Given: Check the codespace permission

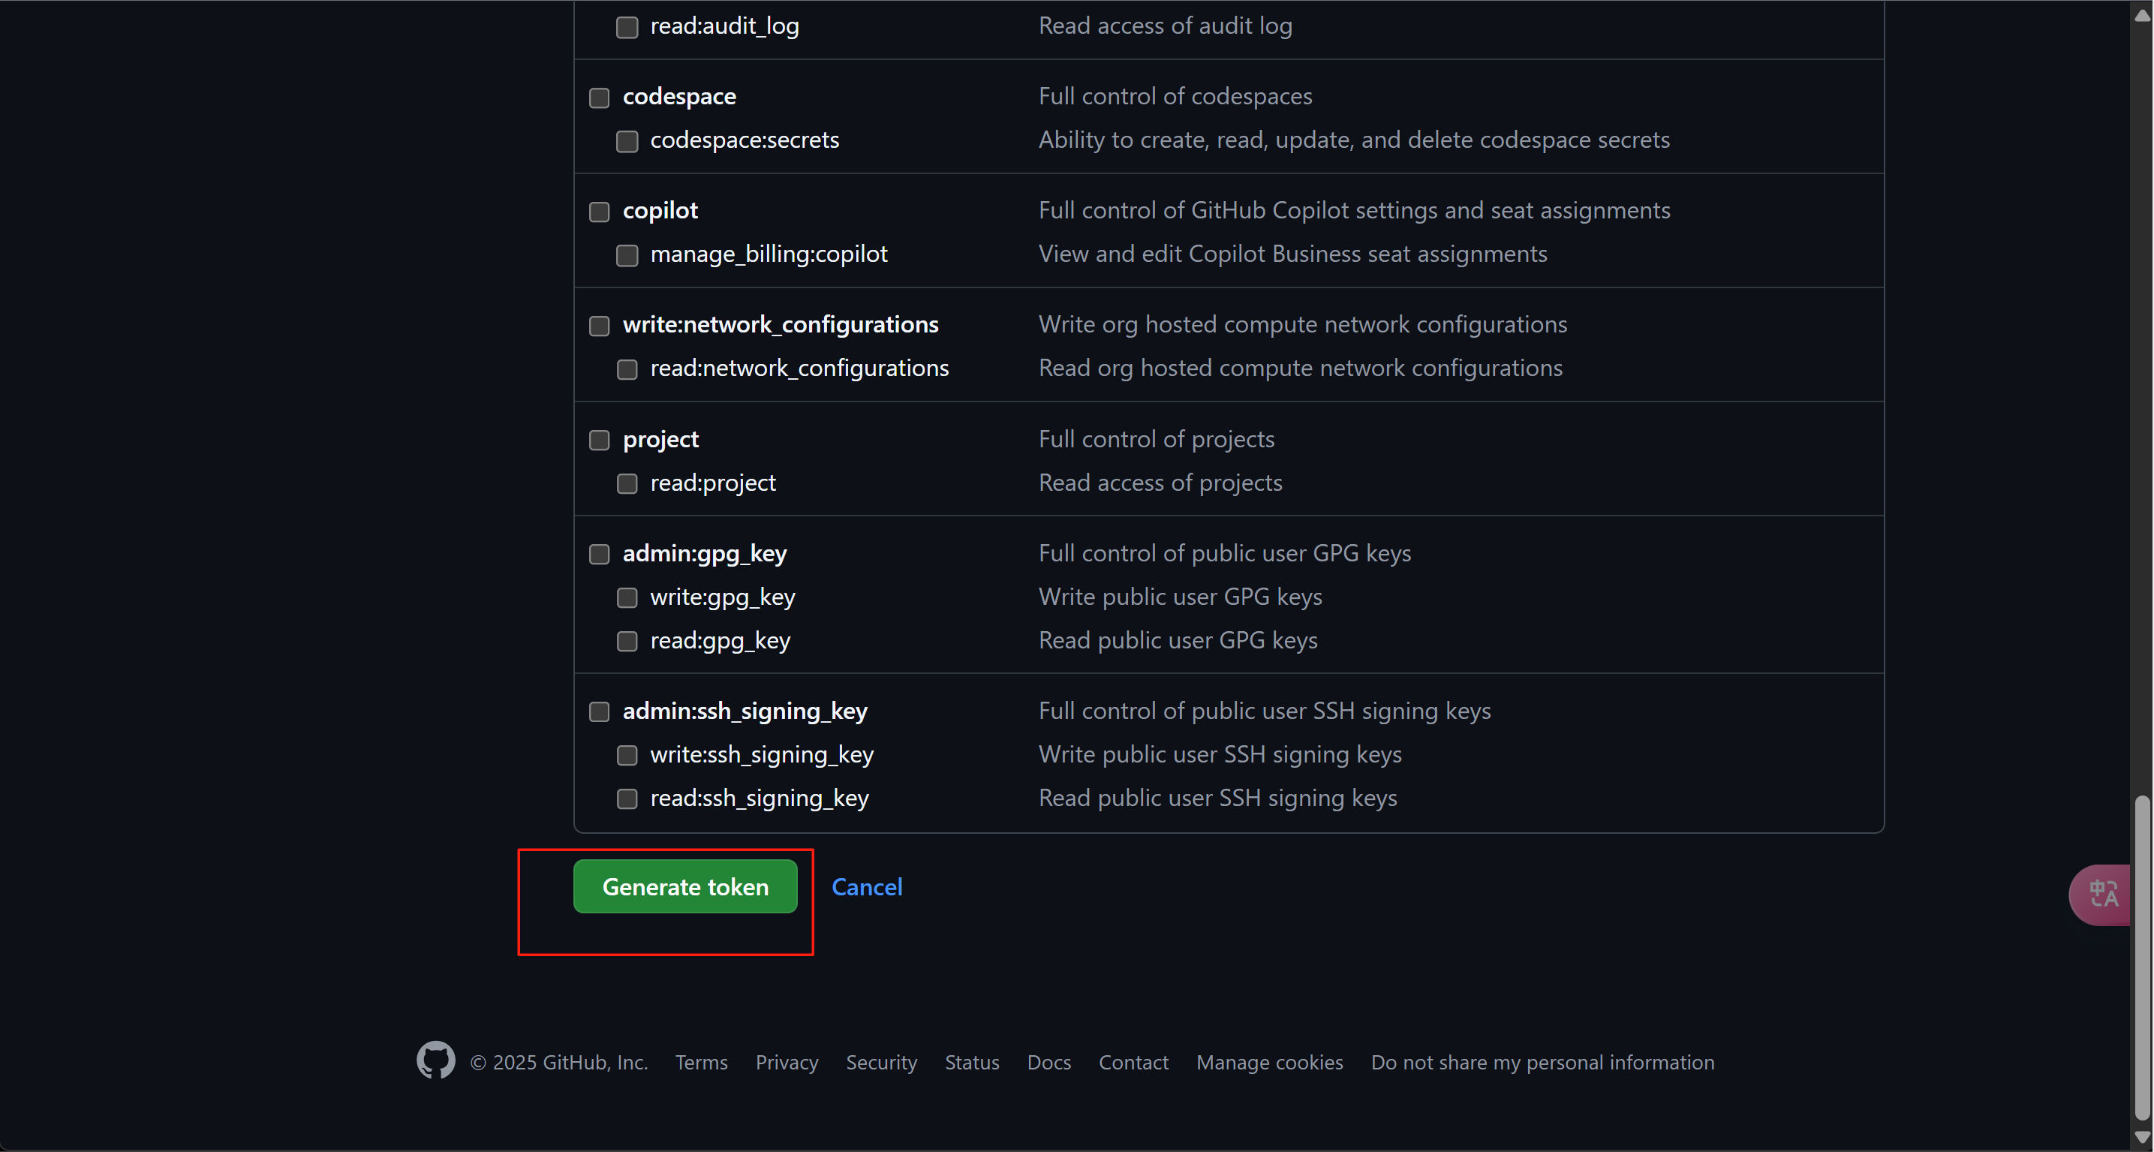Looking at the screenshot, I should pyautogui.click(x=599, y=98).
